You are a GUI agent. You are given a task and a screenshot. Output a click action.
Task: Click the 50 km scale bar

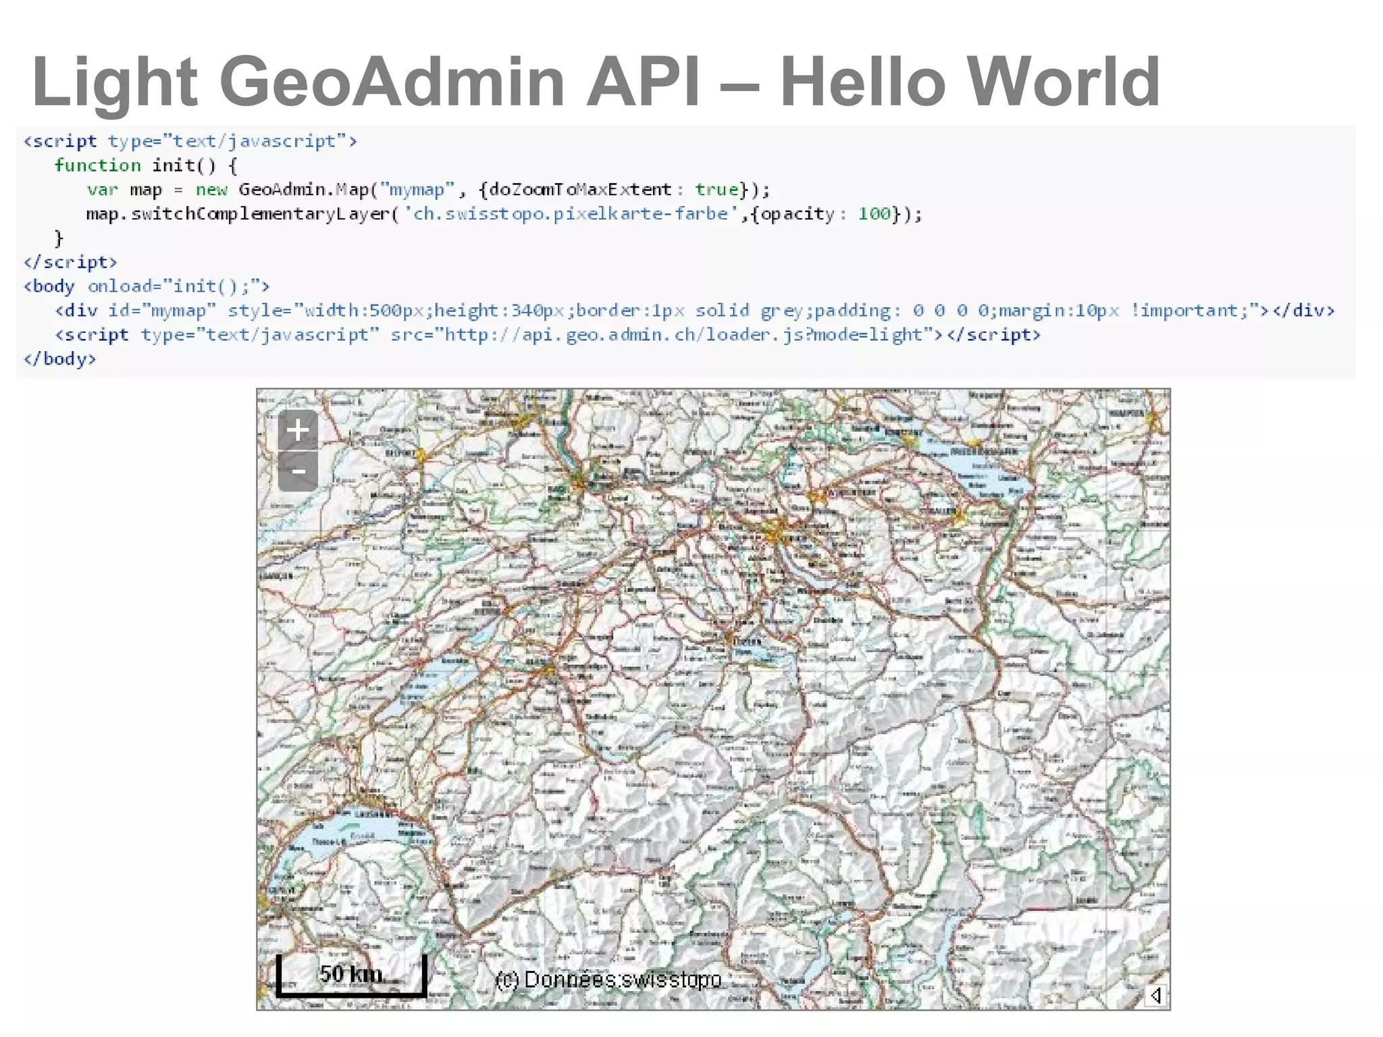pos(351,976)
